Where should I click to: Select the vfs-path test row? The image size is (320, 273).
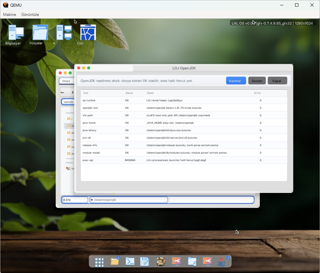[x=184, y=115]
